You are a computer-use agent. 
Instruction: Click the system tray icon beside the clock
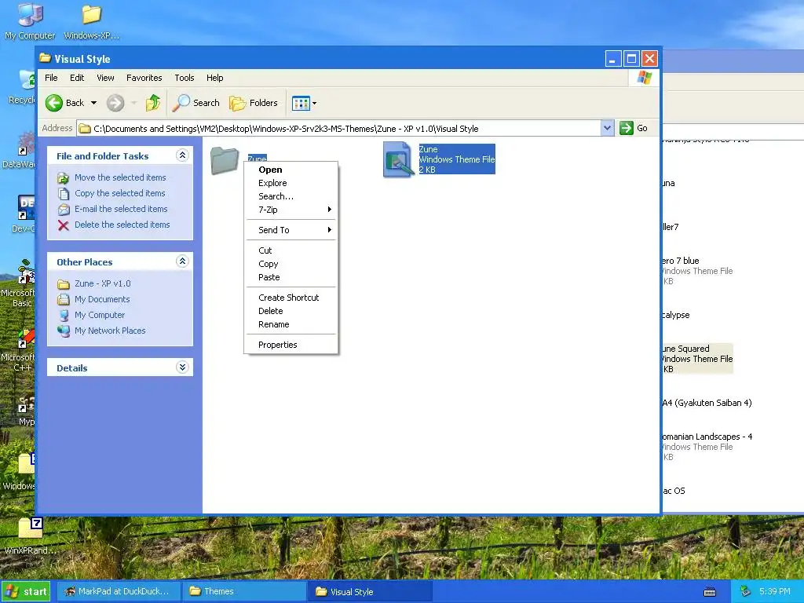click(x=746, y=592)
